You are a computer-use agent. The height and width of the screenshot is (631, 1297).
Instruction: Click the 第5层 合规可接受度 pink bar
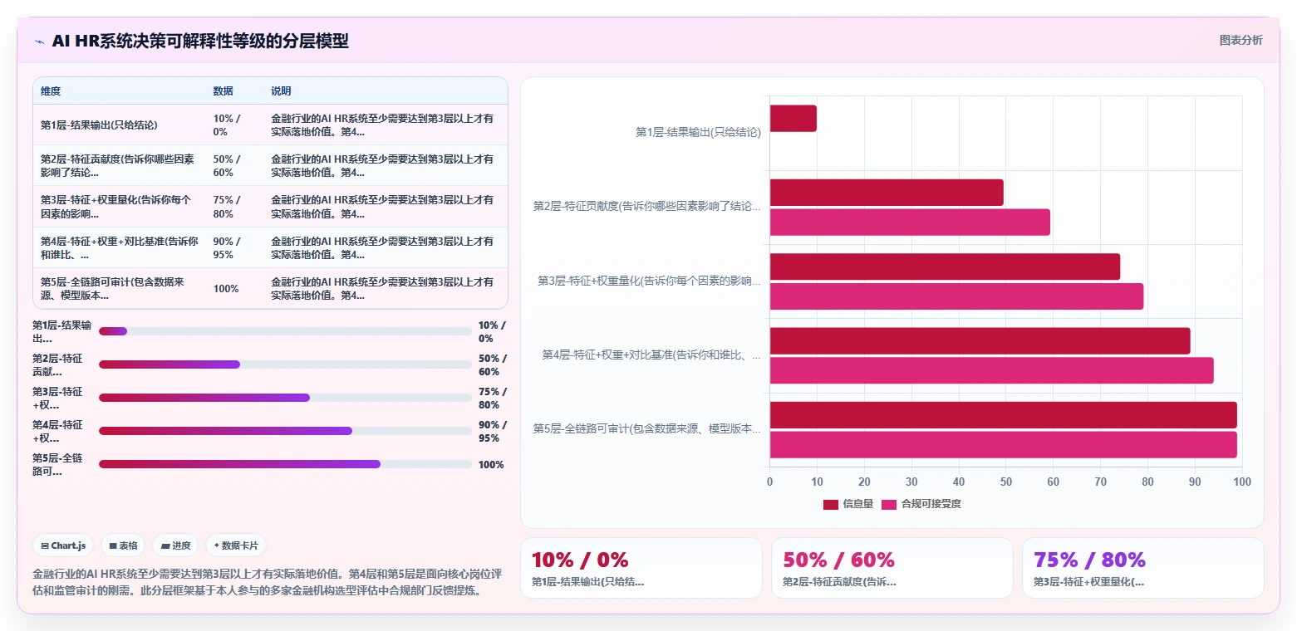[x=1003, y=444]
